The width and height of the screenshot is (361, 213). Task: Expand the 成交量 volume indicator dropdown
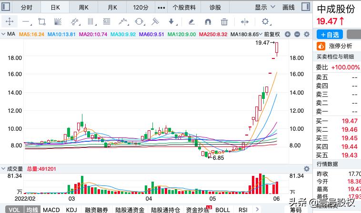(x=4, y=168)
